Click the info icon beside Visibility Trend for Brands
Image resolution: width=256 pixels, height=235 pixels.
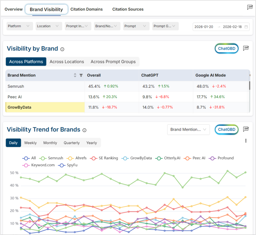click(x=84, y=130)
